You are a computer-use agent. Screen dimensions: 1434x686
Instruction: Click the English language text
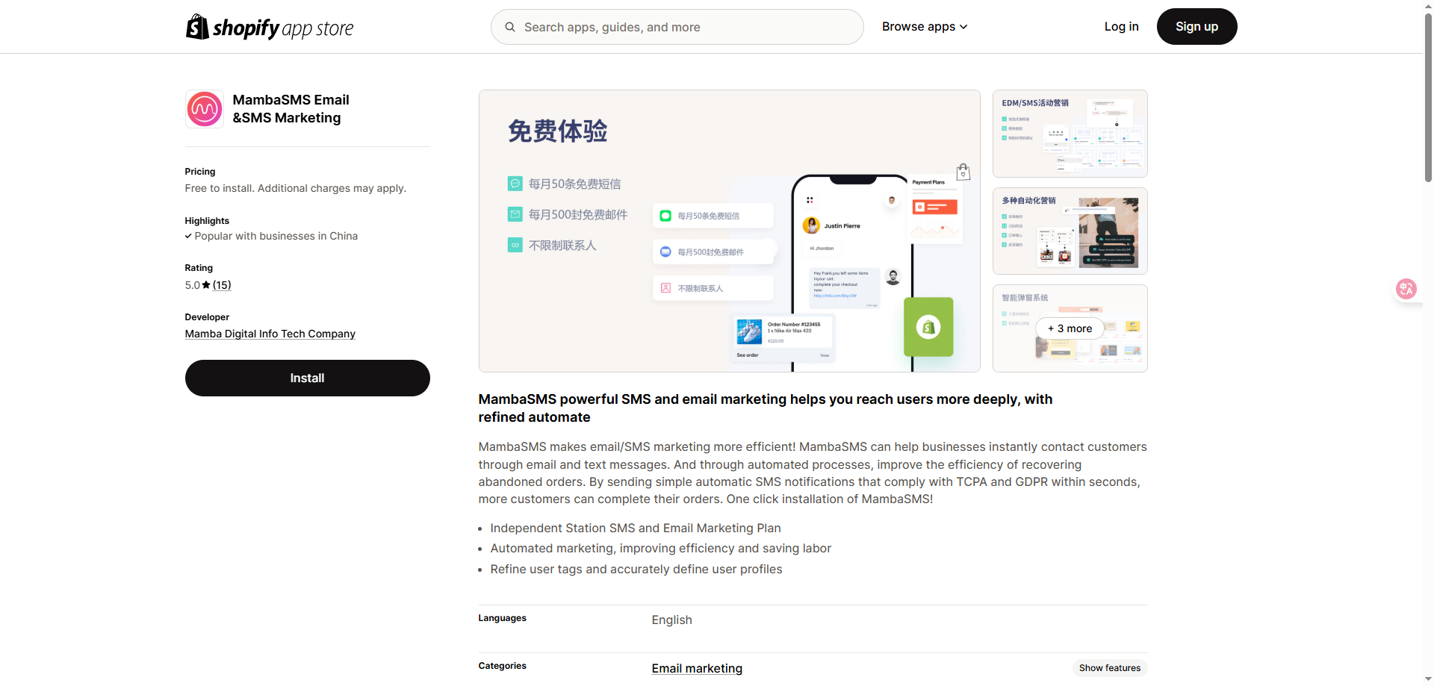[671, 620]
